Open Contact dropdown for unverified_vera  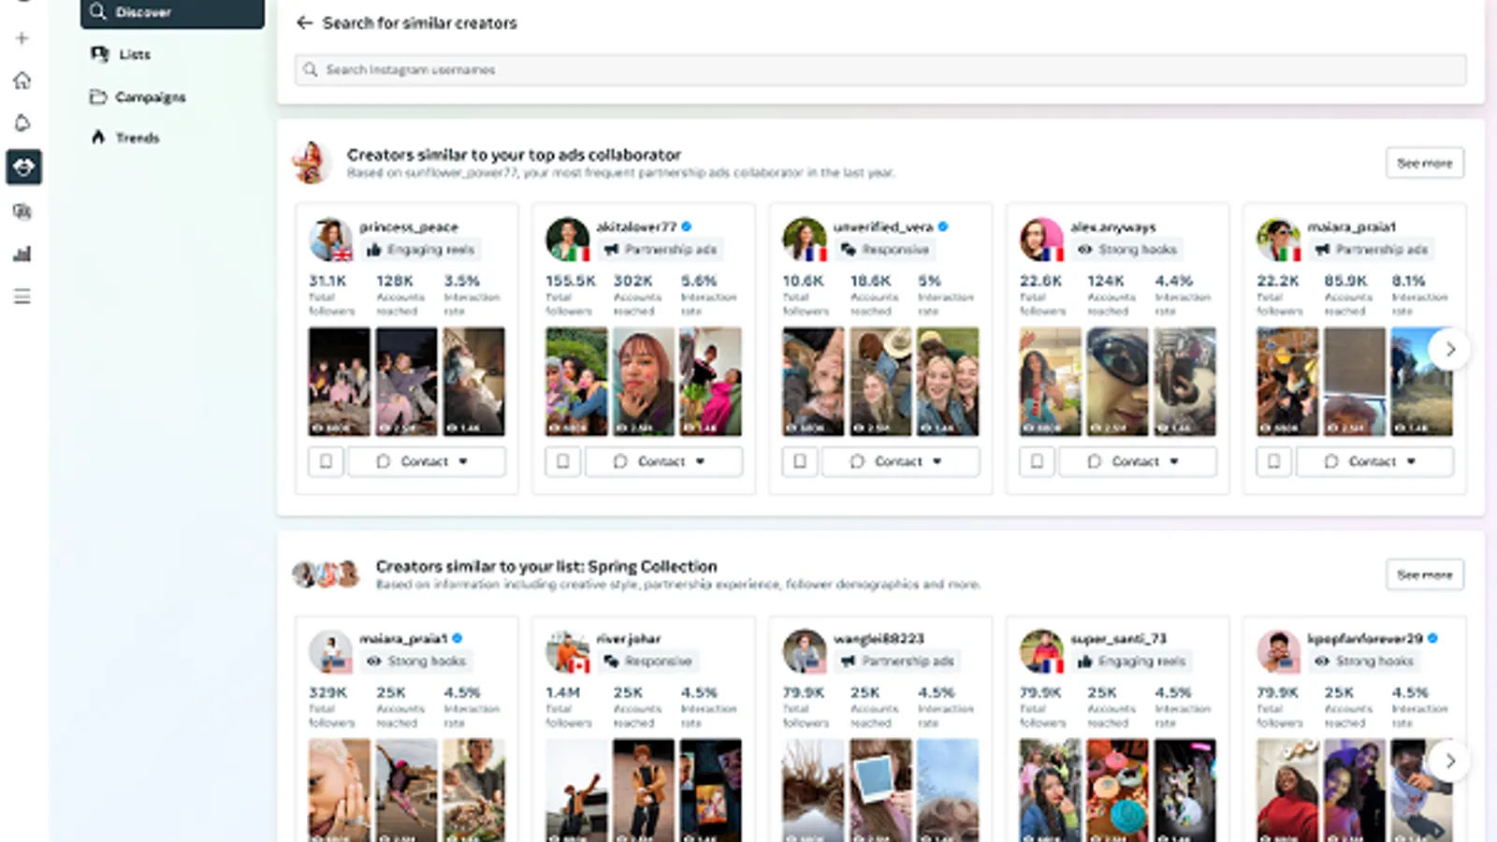tap(900, 461)
